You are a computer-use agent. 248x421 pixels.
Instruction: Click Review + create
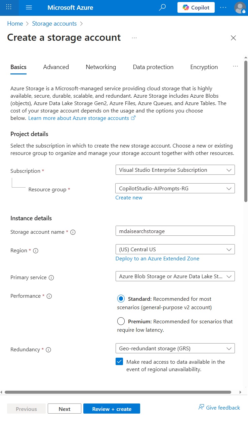[x=112, y=409]
